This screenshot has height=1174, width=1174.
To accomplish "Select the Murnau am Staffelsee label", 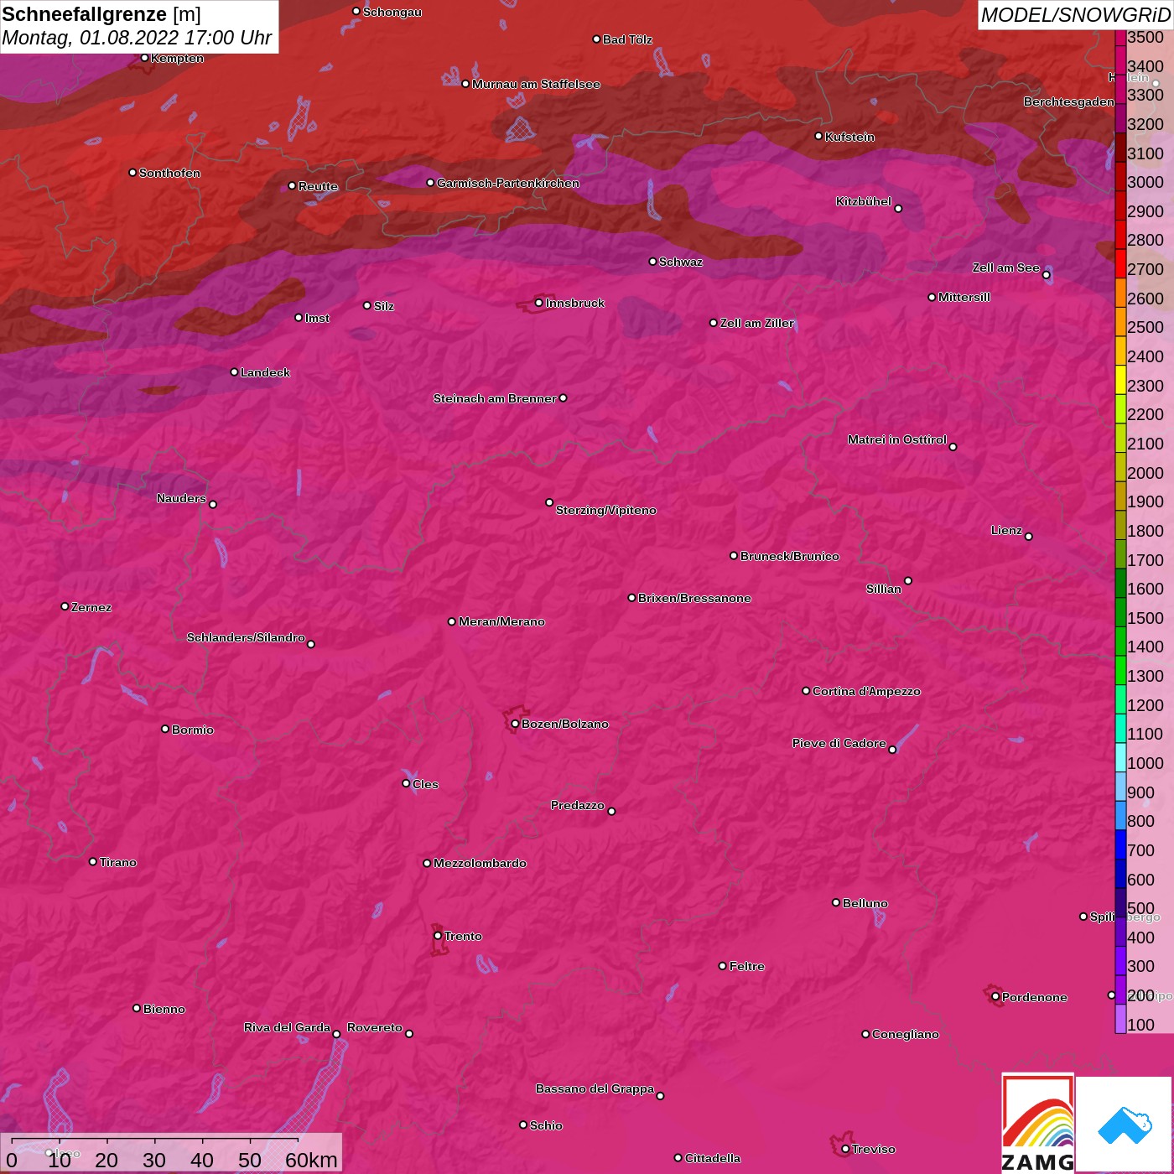I will point(536,84).
